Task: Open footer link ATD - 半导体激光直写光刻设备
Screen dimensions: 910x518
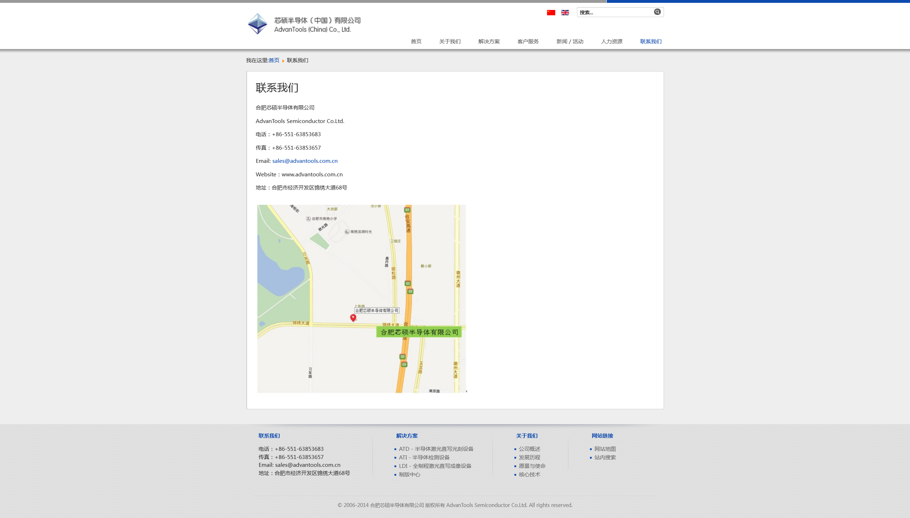Action: (x=436, y=449)
